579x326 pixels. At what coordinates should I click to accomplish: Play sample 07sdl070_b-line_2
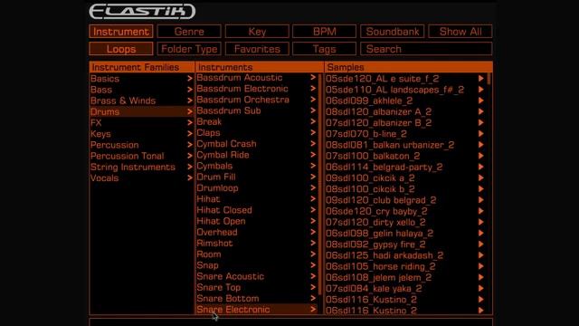point(480,134)
